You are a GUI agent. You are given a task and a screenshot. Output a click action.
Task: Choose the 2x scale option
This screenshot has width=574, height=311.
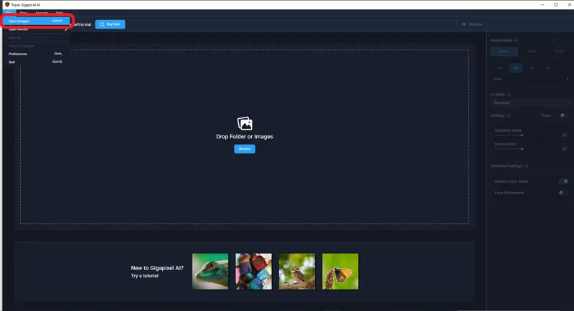pyautogui.click(x=516, y=68)
